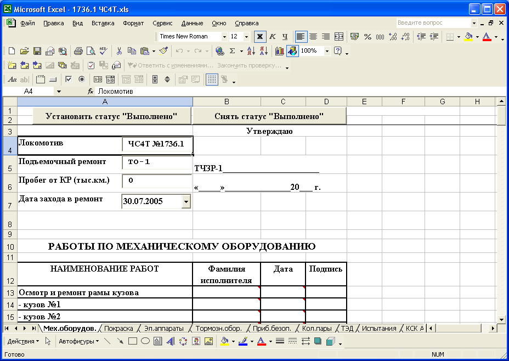Screen dimensions: 509x361
Task: Open the Файл menu
Action: [x=27, y=23]
